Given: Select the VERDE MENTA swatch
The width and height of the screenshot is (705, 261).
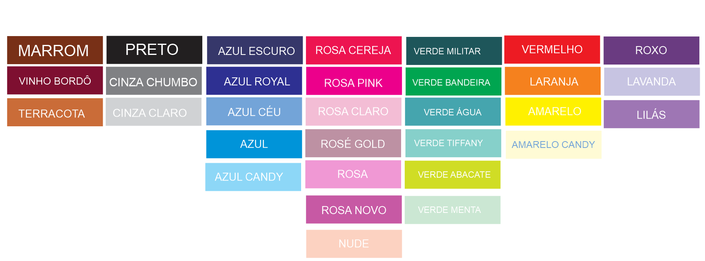Looking at the screenshot, I should click(452, 210).
